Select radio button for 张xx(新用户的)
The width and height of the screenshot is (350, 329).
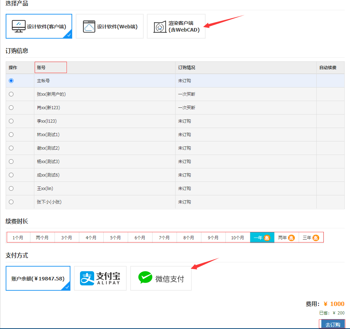pos(11,94)
